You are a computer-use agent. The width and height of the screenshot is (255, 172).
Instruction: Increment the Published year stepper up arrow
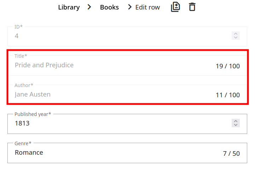coord(236,121)
